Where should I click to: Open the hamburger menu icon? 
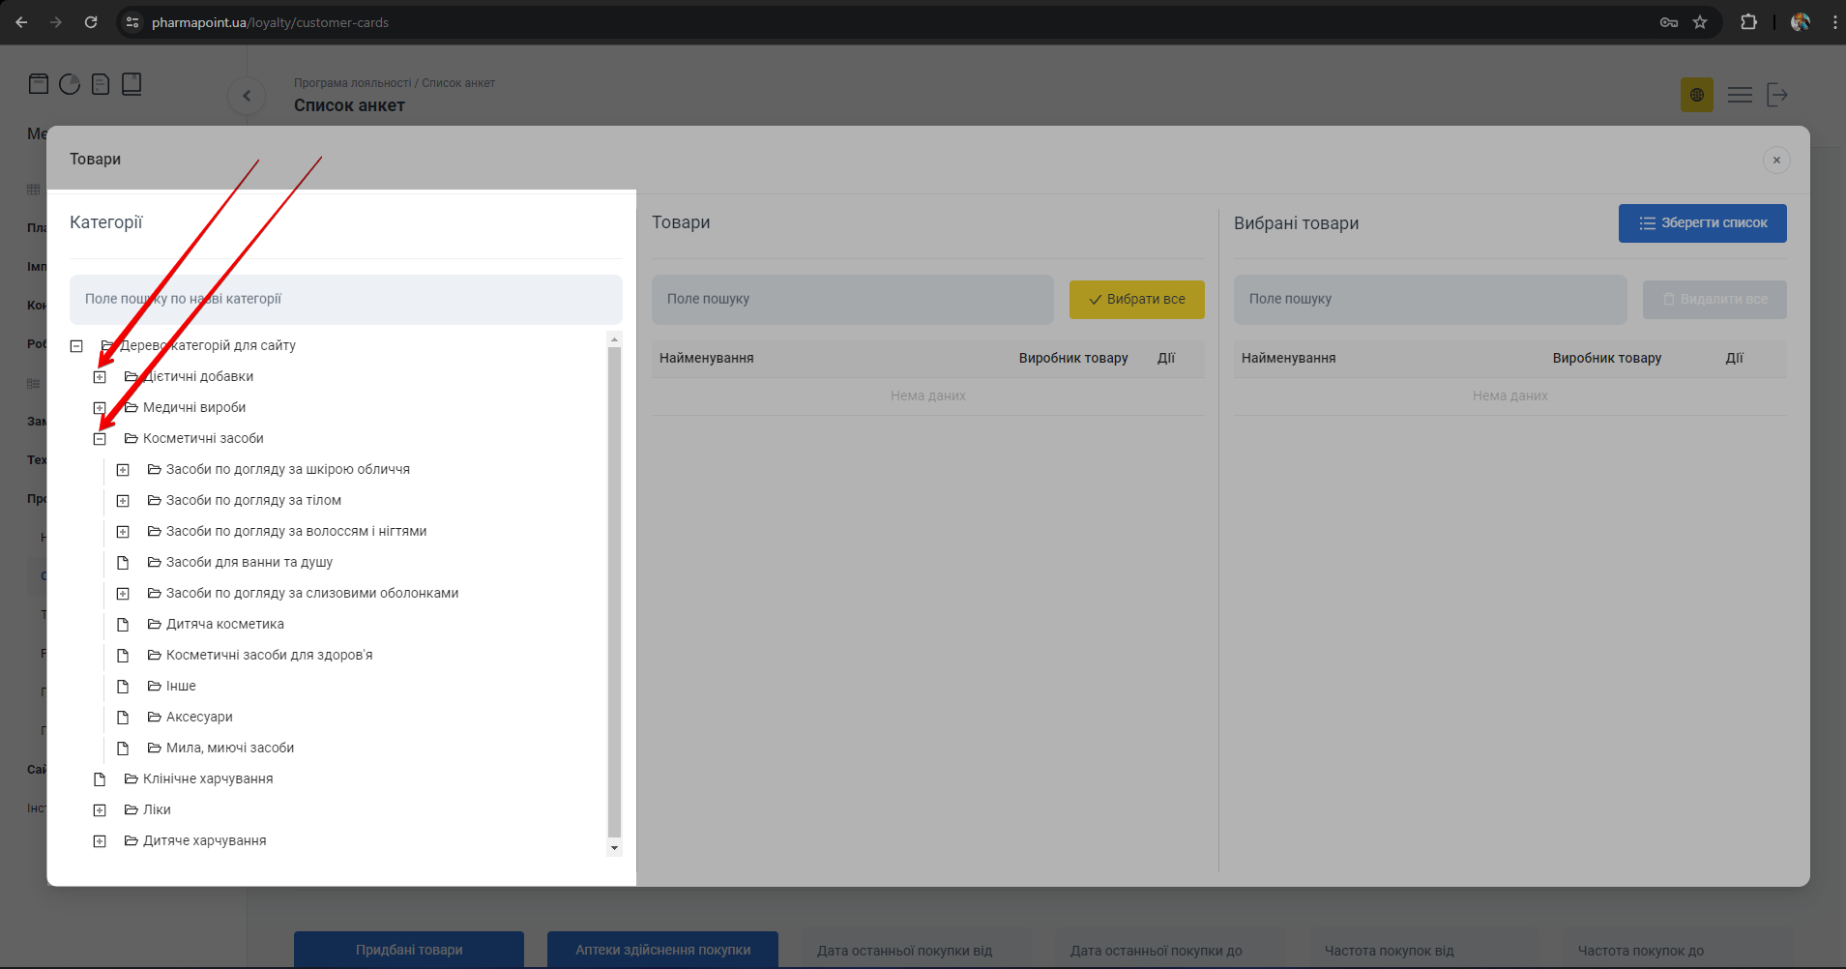pyautogui.click(x=1740, y=95)
